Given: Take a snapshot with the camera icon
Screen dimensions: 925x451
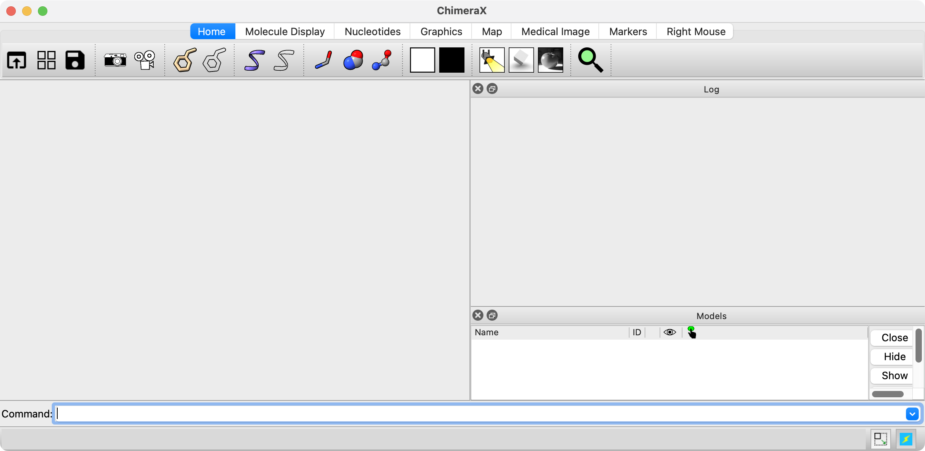Looking at the screenshot, I should click(x=115, y=60).
